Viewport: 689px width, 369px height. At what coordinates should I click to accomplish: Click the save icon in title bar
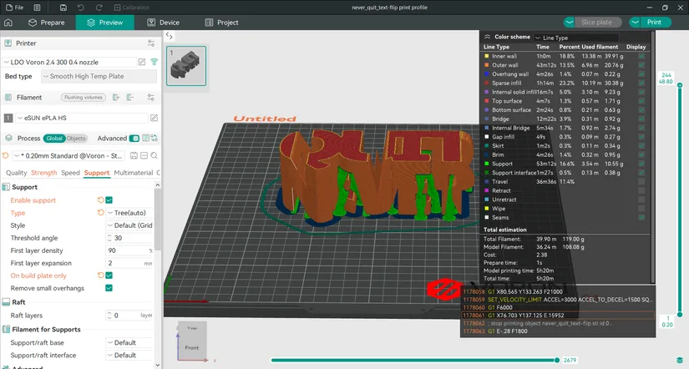(63, 8)
